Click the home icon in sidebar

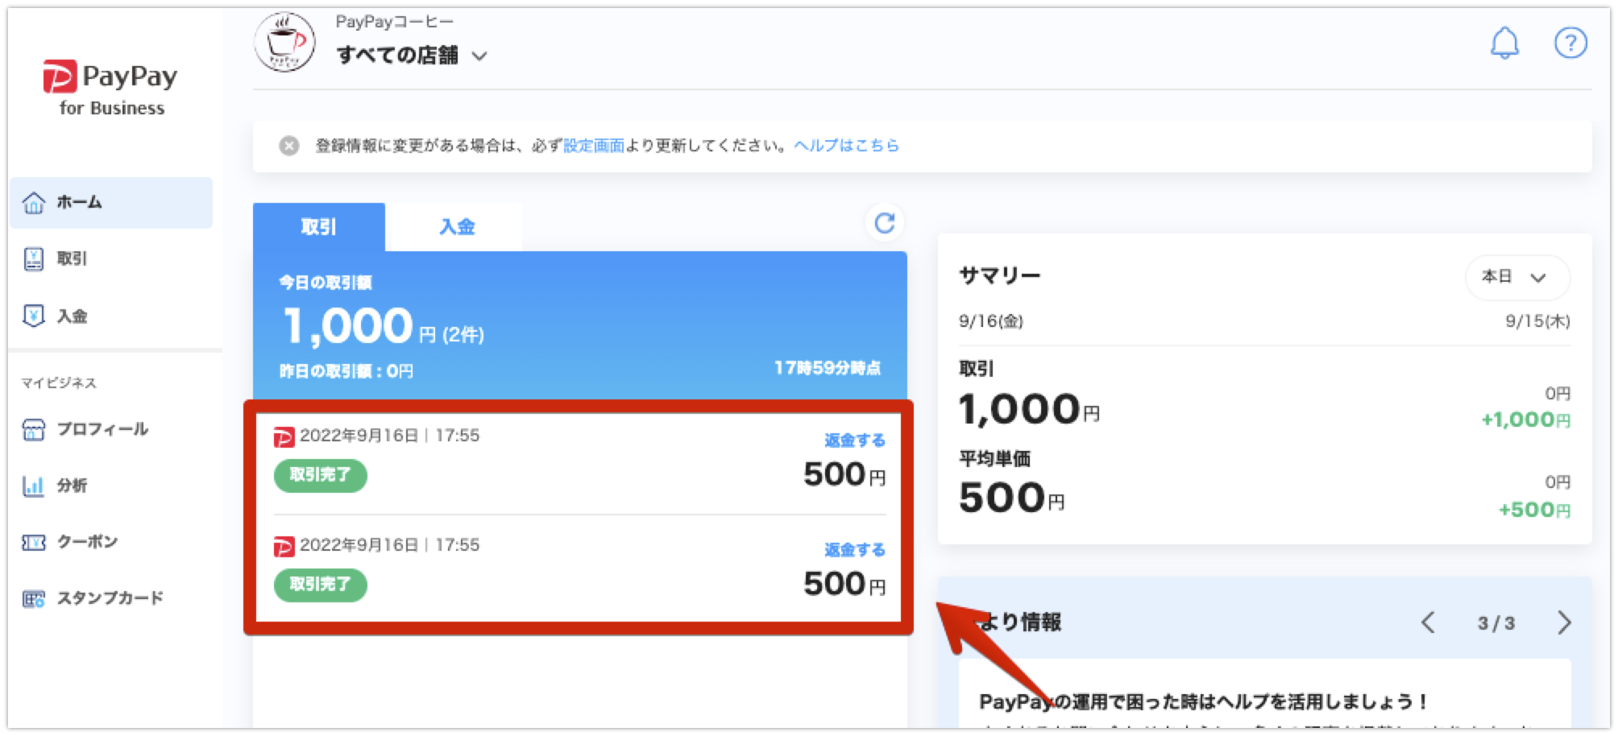[33, 203]
